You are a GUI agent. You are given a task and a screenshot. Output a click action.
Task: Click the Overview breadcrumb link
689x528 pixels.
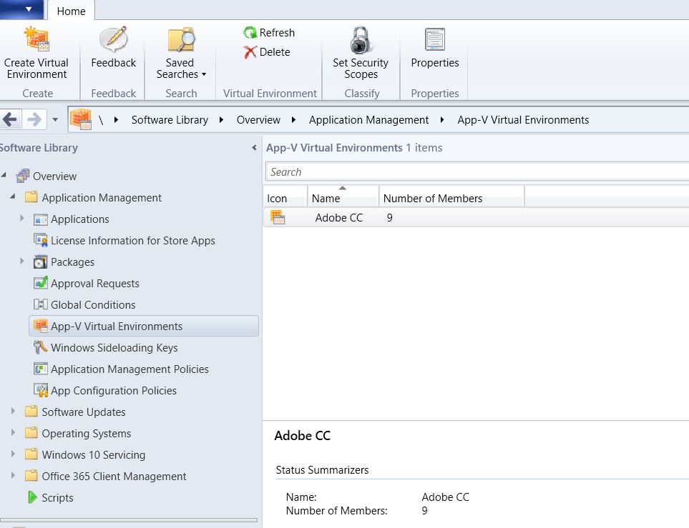point(258,119)
